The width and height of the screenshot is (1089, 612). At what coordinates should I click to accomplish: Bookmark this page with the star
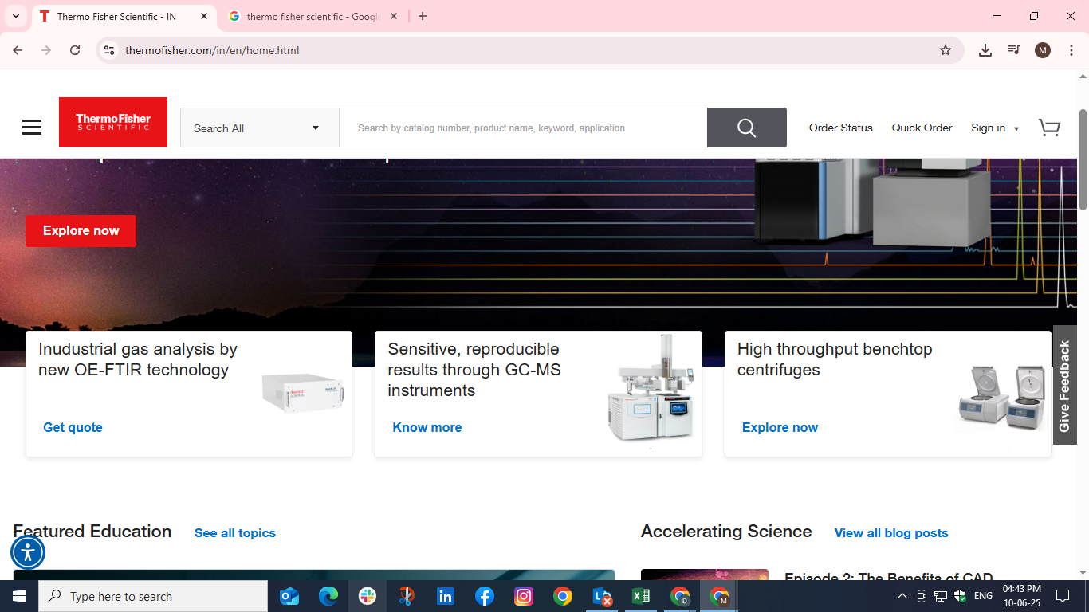tap(946, 50)
